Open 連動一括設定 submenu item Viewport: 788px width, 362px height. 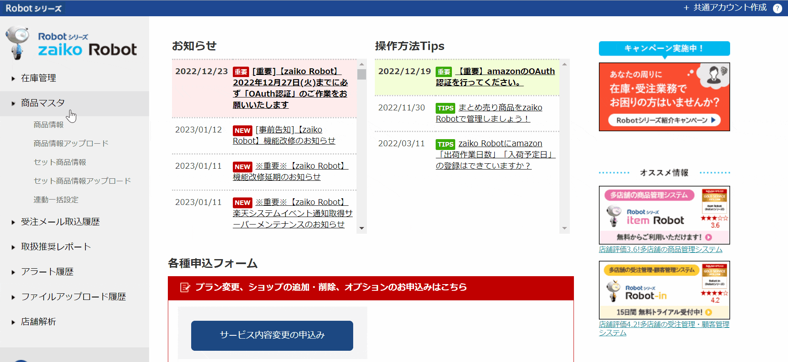click(x=56, y=200)
